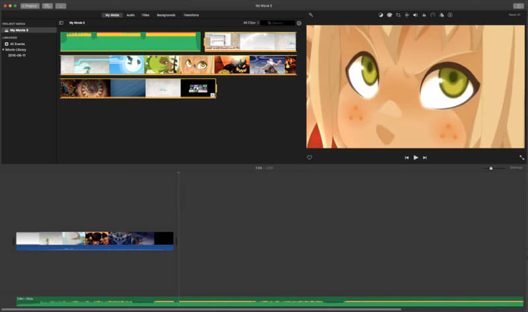Play the movie in the viewer
Viewport: 528px width, 312px height.
[x=416, y=158]
